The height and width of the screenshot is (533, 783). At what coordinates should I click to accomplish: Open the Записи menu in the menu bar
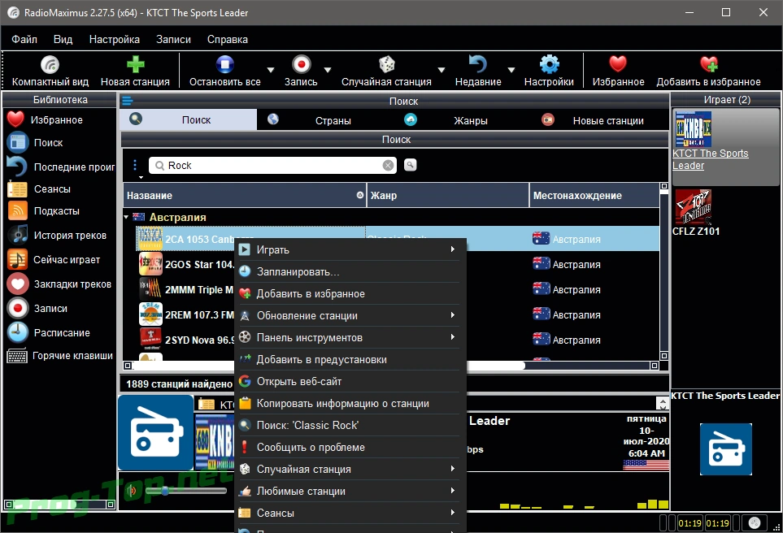coord(173,40)
